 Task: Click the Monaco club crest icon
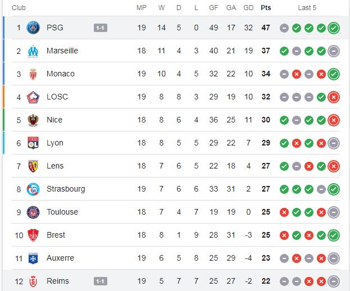pyautogui.click(x=33, y=74)
